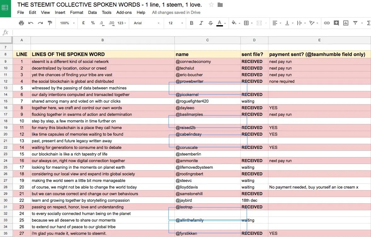Open the Data menu

92,12
